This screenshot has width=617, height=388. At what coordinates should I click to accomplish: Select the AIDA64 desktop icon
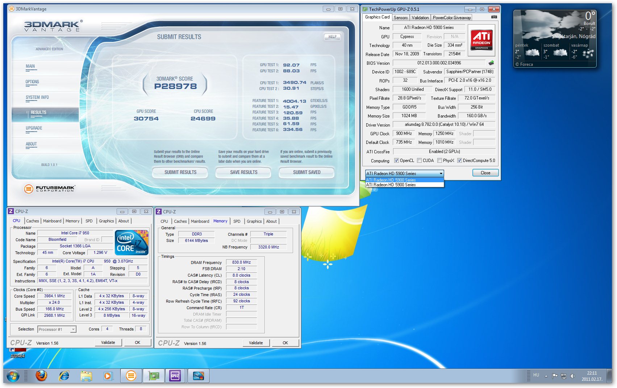[x=17, y=353]
